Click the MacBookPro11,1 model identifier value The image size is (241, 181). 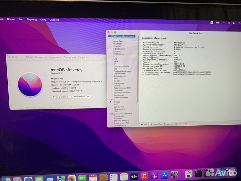pyautogui.click(x=181, y=45)
